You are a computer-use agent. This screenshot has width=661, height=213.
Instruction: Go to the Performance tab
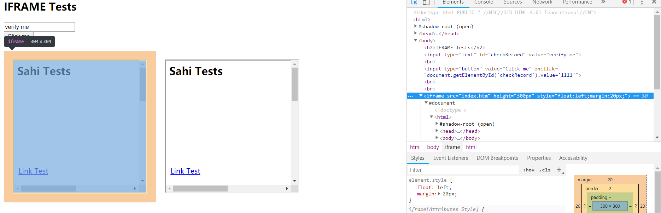click(x=577, y=2)
